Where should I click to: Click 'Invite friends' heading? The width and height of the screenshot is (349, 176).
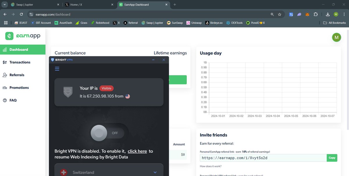(213, 135)
